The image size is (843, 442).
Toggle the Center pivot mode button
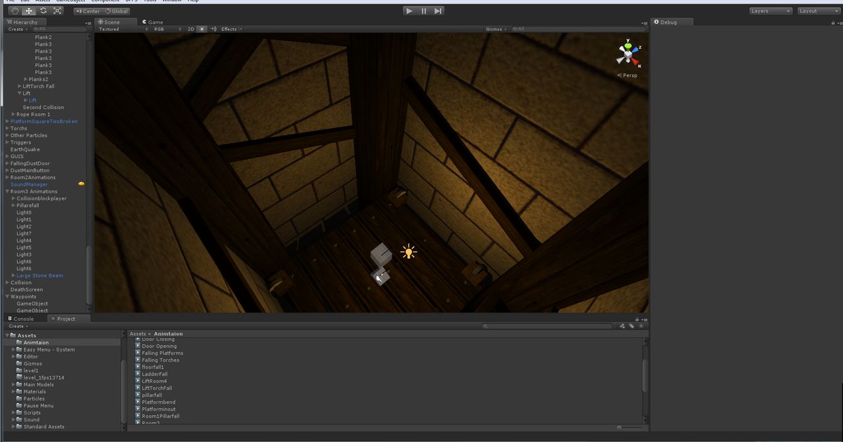(x=88, y=11)
